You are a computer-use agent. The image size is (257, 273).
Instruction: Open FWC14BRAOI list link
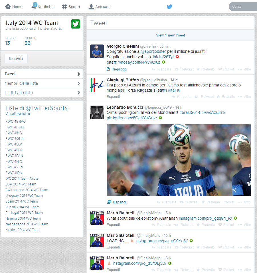tap(16, 121)
